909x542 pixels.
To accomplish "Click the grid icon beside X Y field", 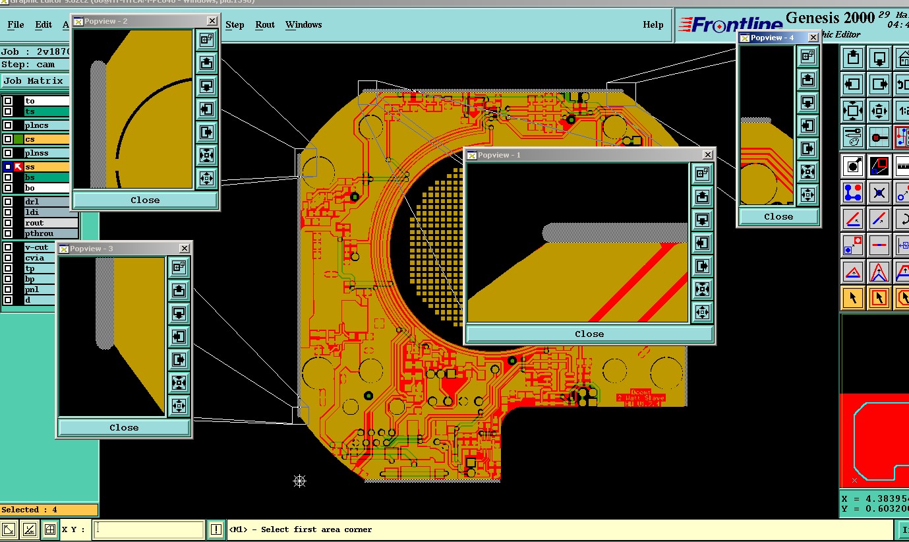I will pyautogui.click(x=49, y=529).
